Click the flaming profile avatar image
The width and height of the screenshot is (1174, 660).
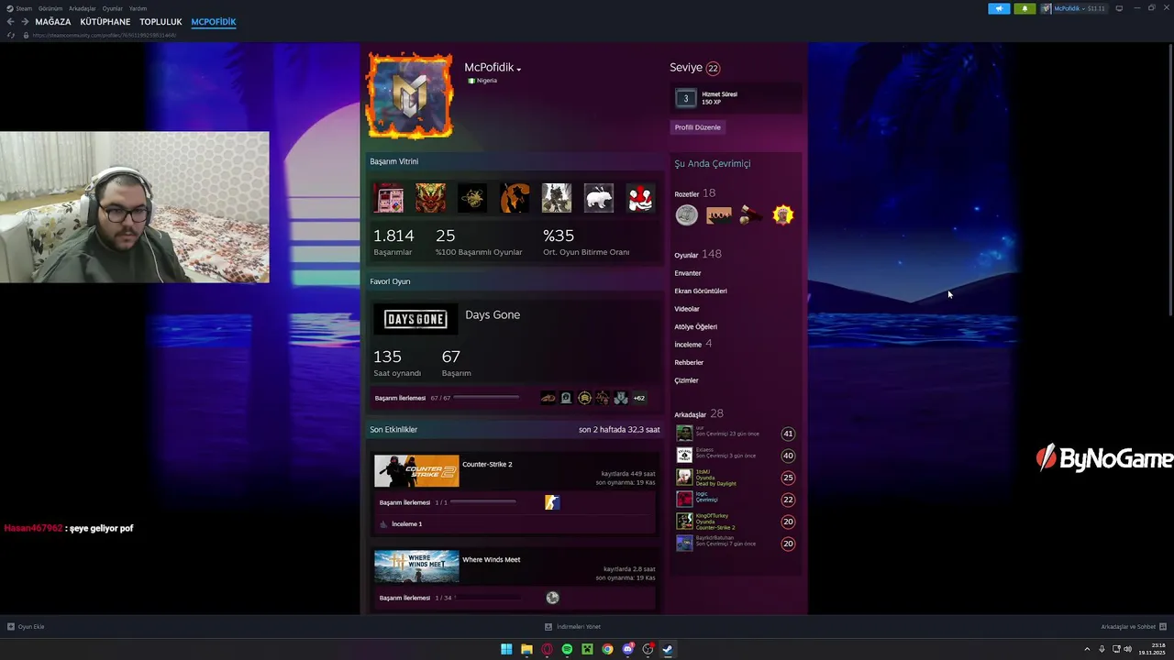[410, 95]
